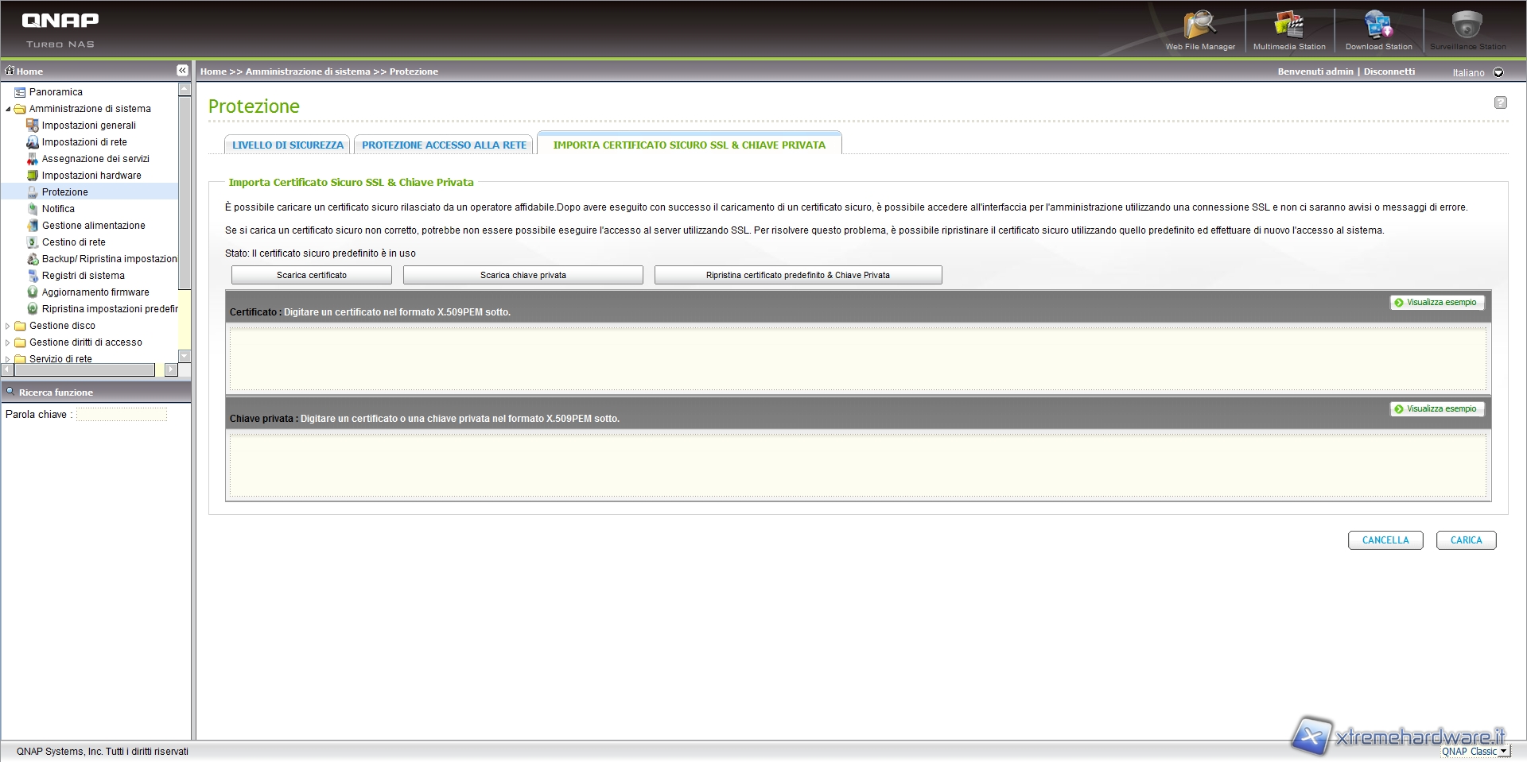Open the Web File Manager icon
This screenshot has height=762, width=1527.
pos(1199,26)
